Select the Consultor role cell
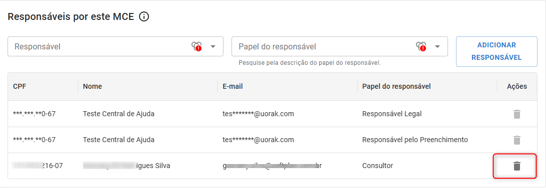546x188 pixels. coord(377,166)
